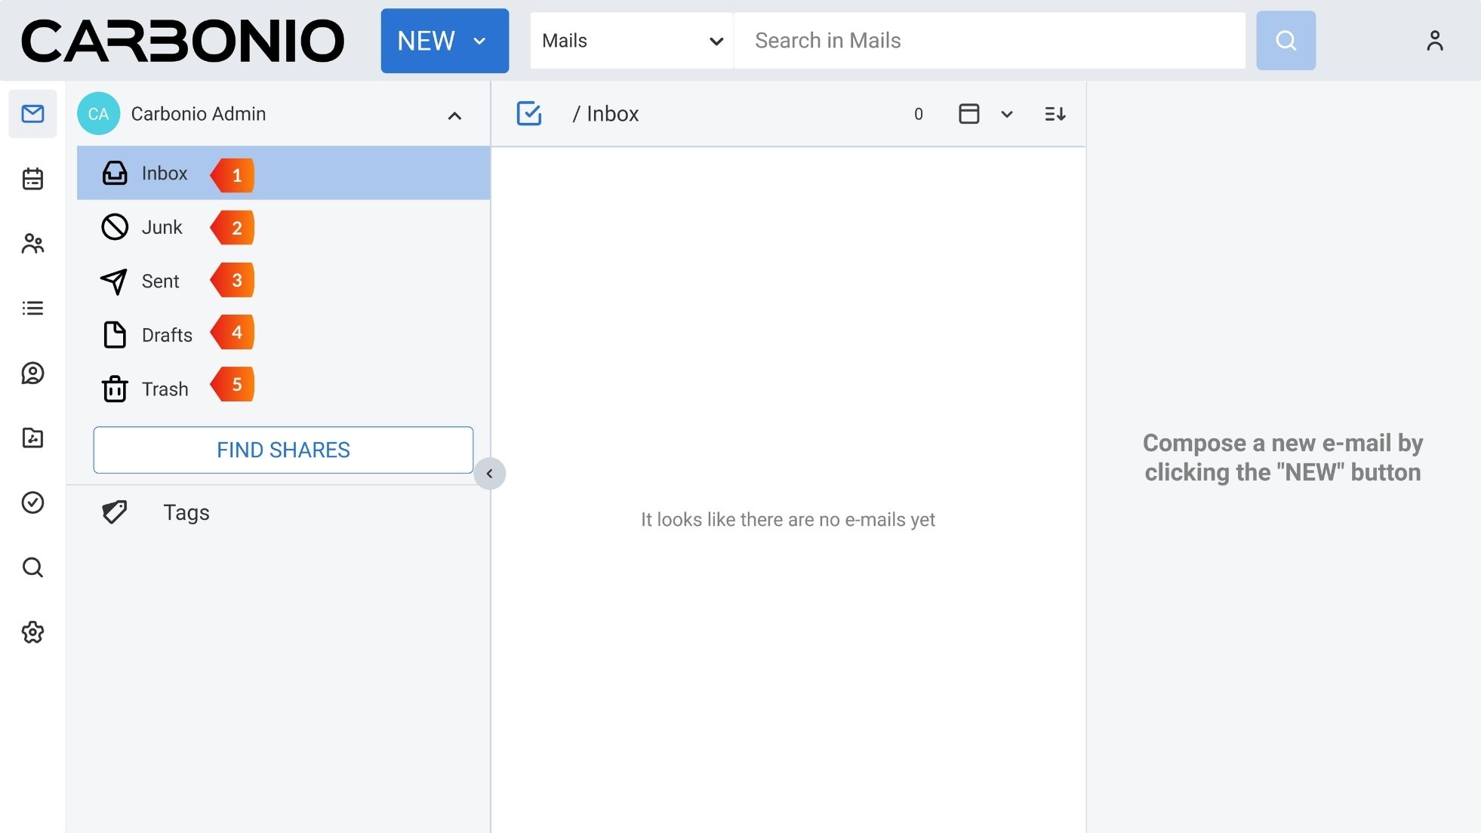Open the Chats app icon
This screenshot has width=1481, height=833.
pos(32,373)
